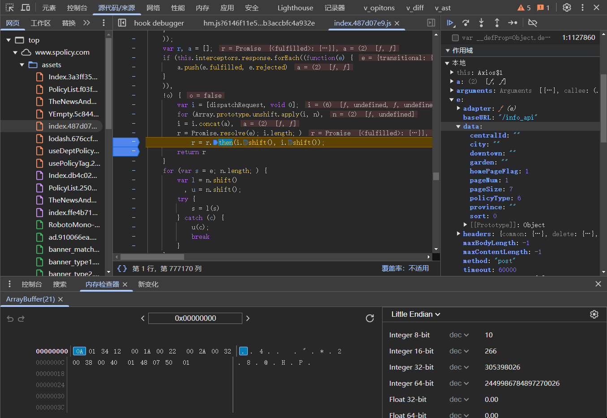Image resolution: width=607 pixels, height=418 pixels.
Task: Open DevTools settings gear
Action: point(567,8)
